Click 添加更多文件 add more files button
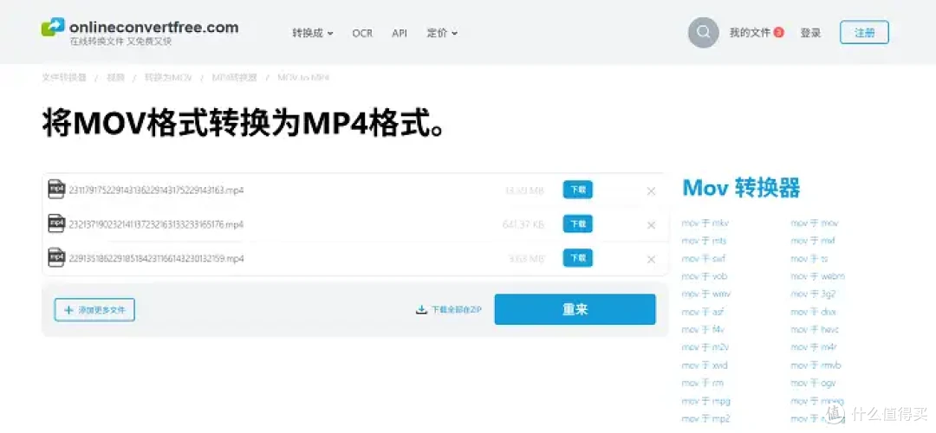936x433 pixels. point(94,309)
